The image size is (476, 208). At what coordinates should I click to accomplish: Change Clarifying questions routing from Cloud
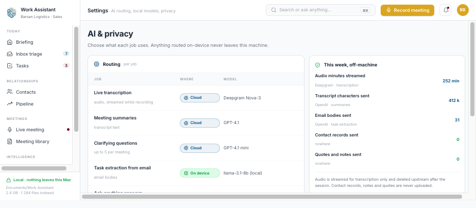(200, 148)
